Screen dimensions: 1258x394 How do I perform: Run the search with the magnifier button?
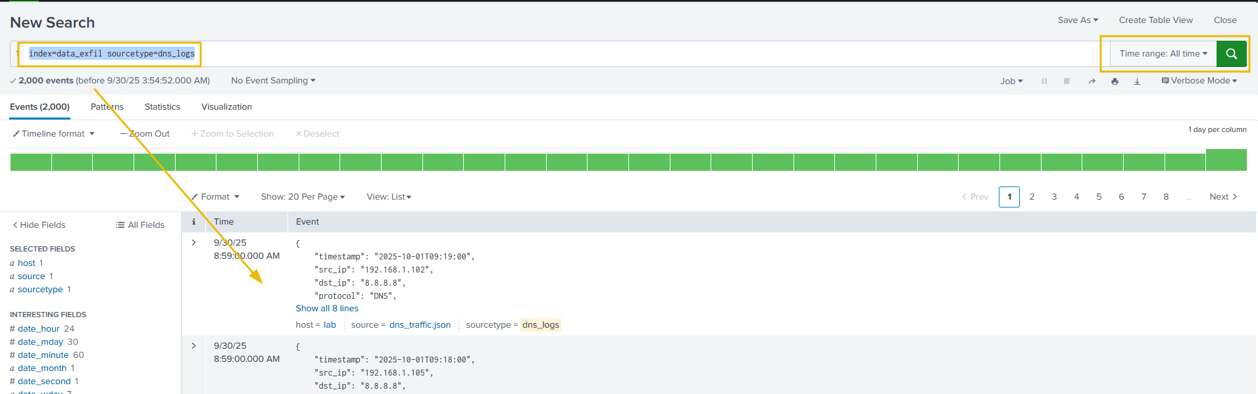point(1231,54)
